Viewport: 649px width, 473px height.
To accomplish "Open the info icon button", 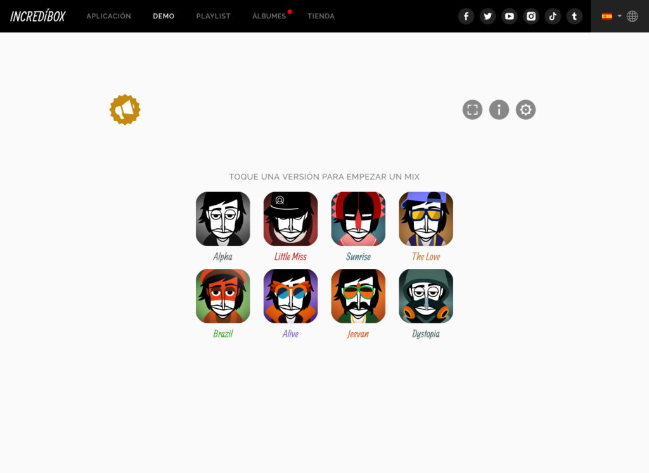I will (499, 110).
